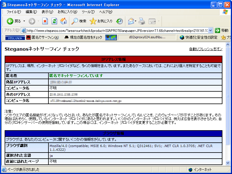The image size is (232, 174).
Task: Click the Mail envelope icon
Action: click(131, 21)
